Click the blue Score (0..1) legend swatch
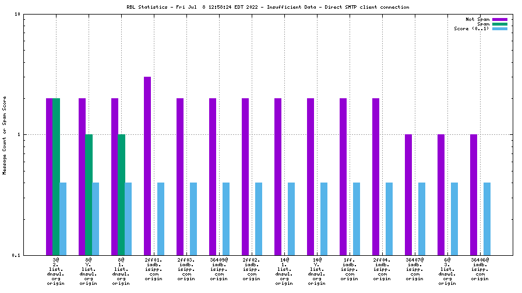 [x=500, y=28]
